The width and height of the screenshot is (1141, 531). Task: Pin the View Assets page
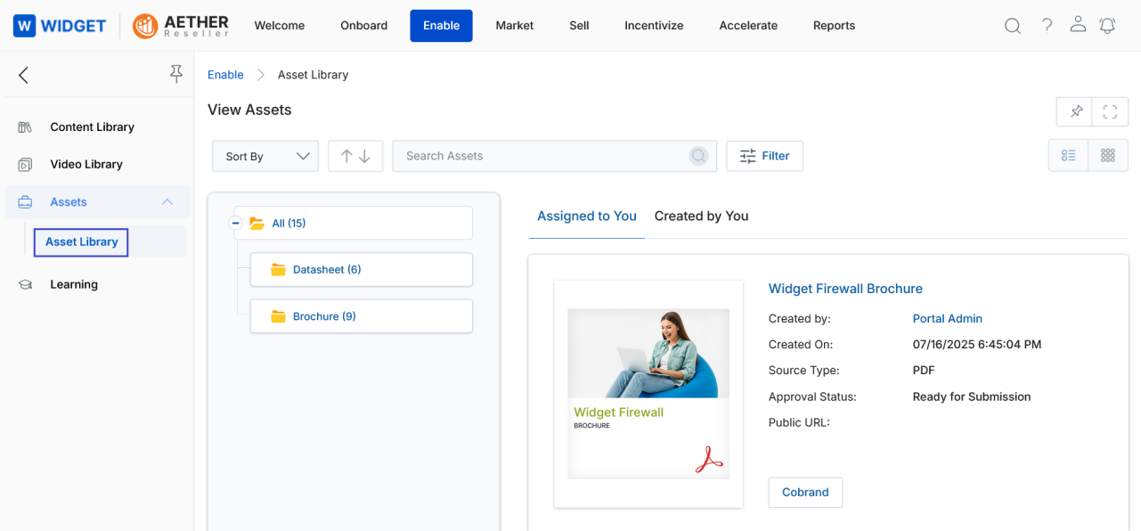click(x=1076, y=111)
